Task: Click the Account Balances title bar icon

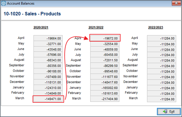Action: tap(3, 3)
